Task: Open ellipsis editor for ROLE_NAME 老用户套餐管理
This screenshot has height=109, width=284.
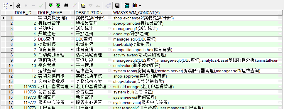Action: click(x=72, y=87)
